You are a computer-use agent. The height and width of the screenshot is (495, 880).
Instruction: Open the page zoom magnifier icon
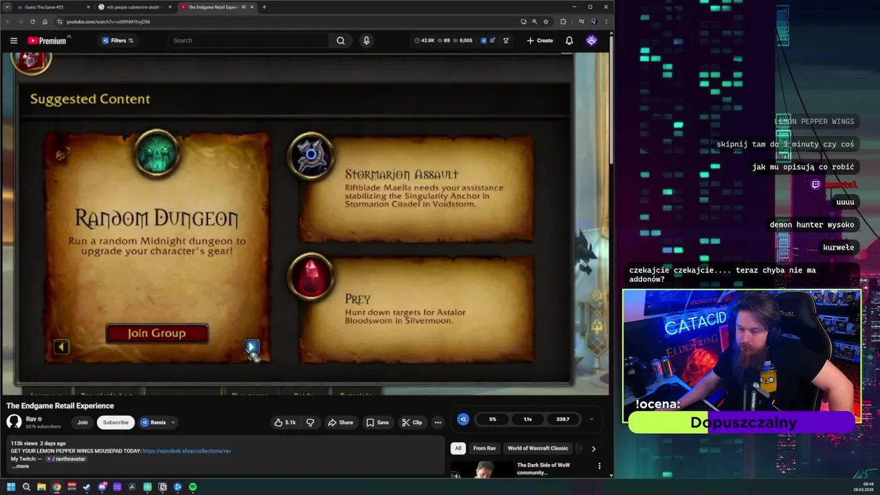534,21
